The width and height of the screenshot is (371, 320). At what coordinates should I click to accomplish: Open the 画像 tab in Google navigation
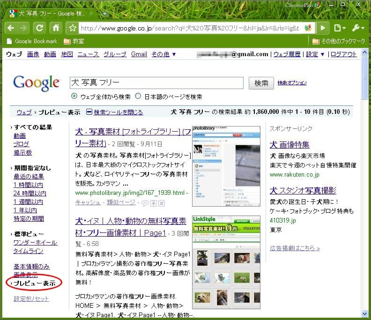(33, 54)
